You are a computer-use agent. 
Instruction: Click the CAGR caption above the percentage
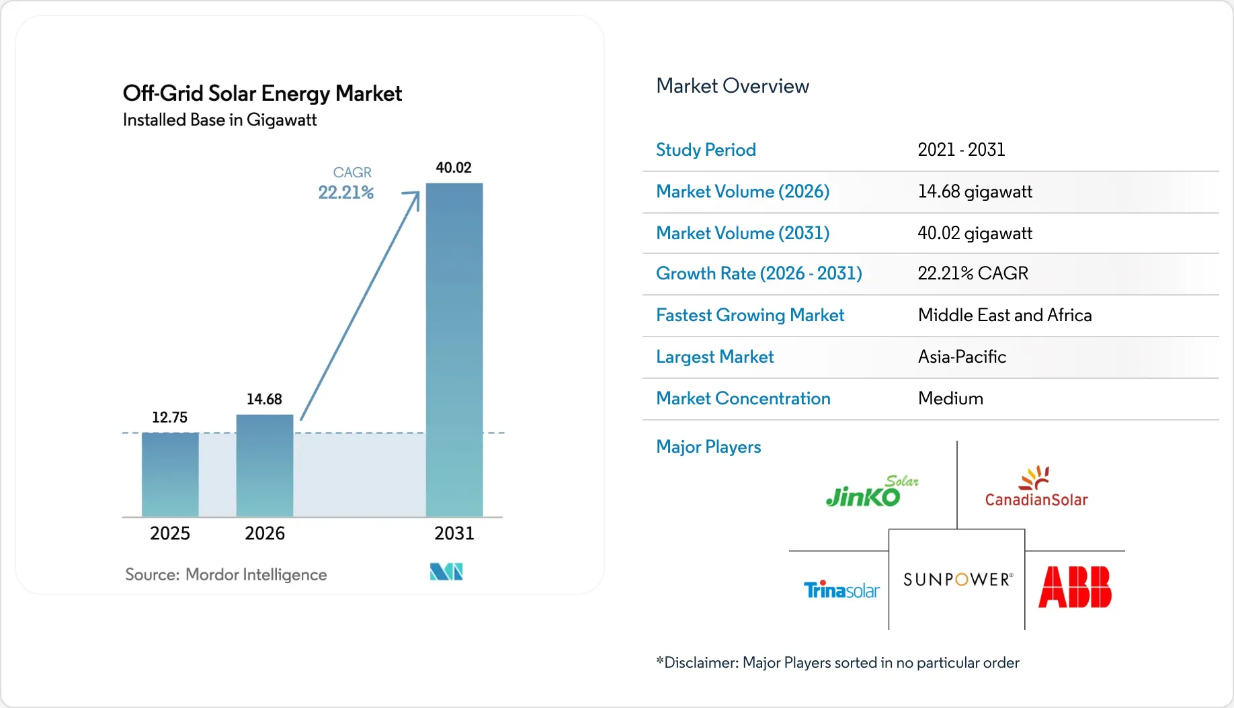point(352,173)
